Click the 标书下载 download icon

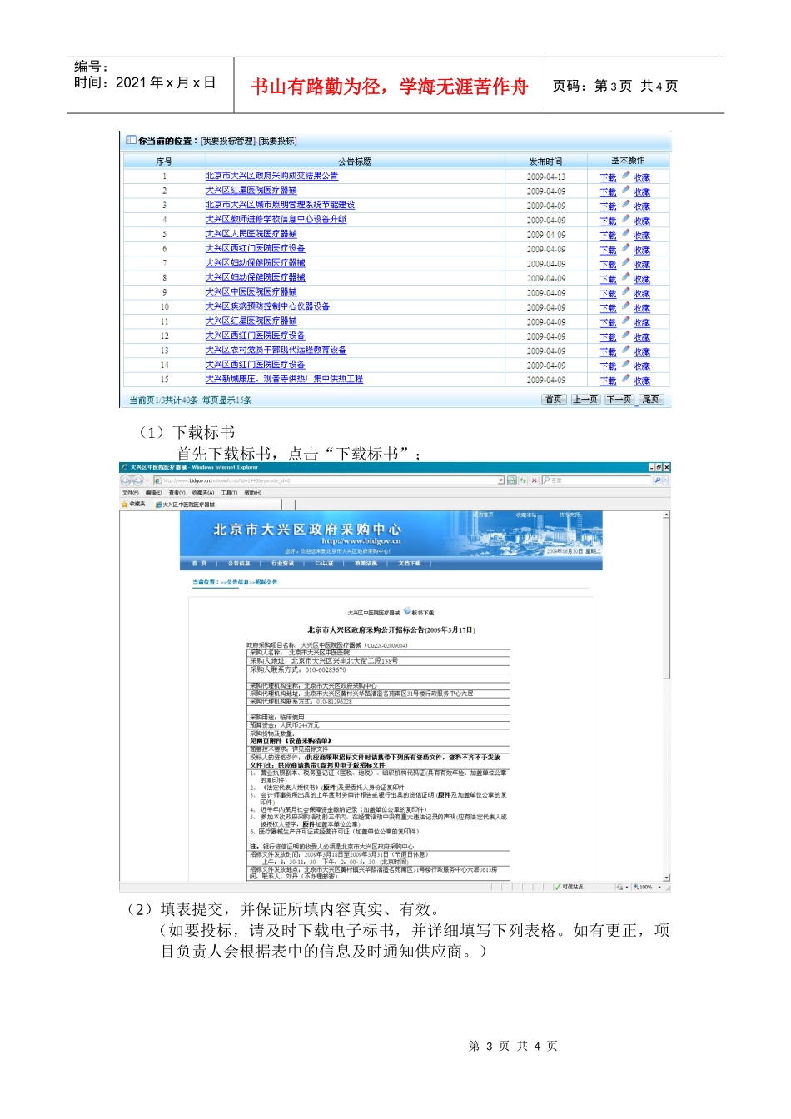click(x=407, y=611)
